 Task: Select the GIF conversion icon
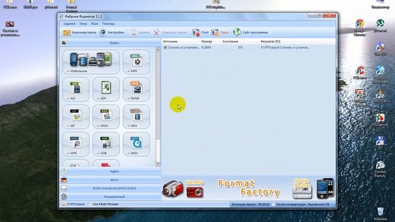pos(76,117)
